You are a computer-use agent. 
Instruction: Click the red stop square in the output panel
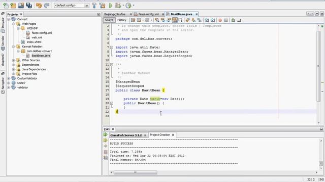pyautogui.click(x=106, y=152)
